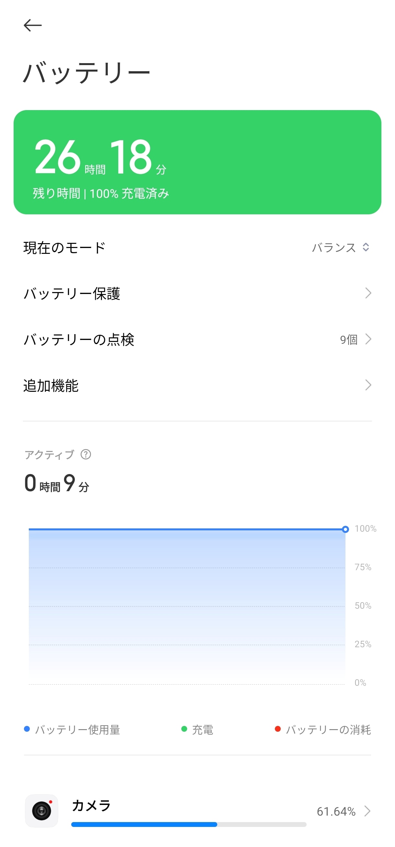Tap the green 充電 legend dot

(184, 729)
